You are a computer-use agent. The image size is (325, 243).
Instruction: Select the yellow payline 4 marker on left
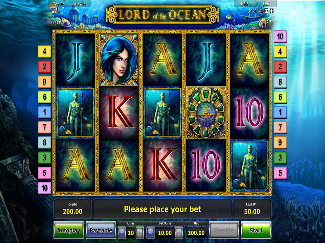45,51
